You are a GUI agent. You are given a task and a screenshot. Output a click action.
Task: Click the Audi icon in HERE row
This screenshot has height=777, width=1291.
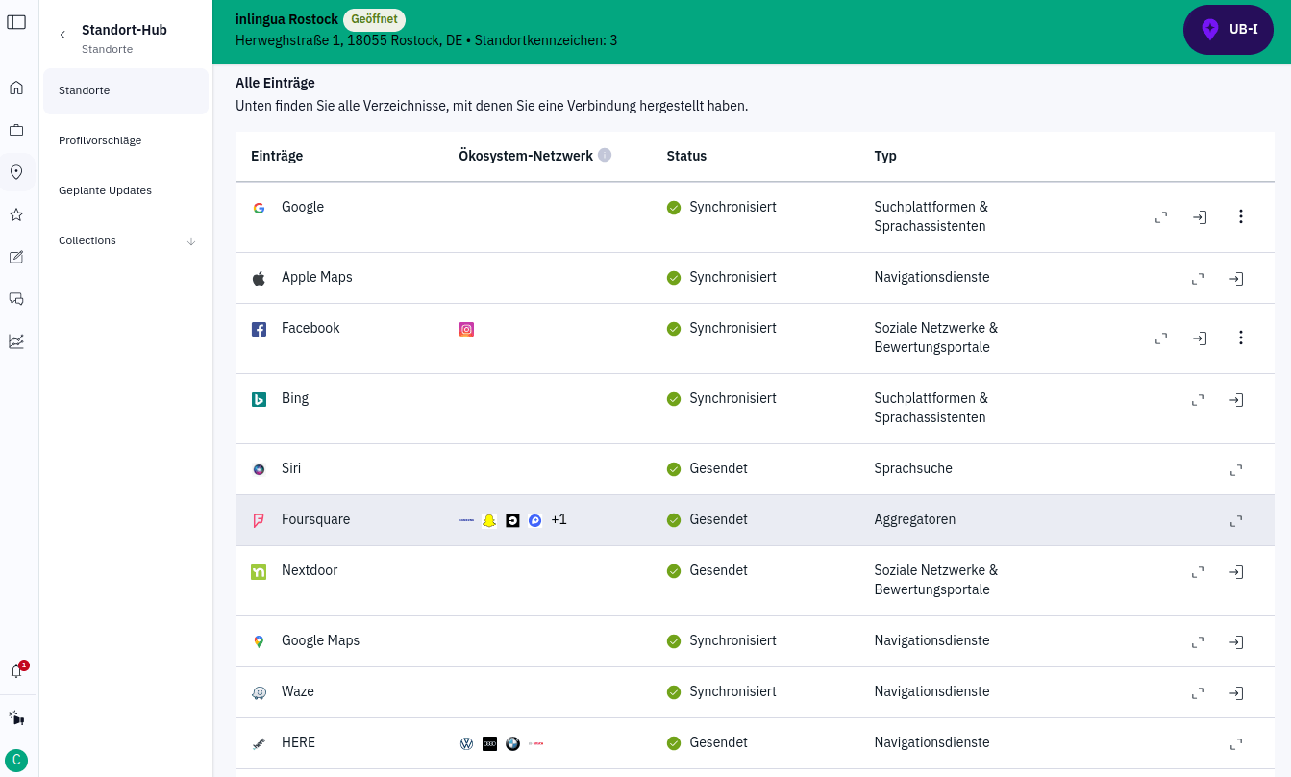(x=489, y=743)
